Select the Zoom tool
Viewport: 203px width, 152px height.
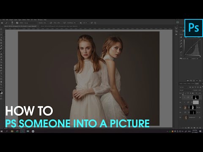tap(1, 84)
